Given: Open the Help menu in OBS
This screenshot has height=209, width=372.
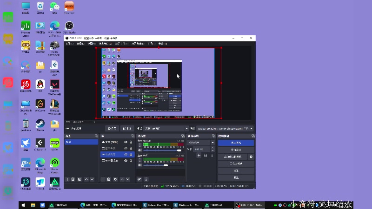Looking at the screenshot, I should point(162,44).
